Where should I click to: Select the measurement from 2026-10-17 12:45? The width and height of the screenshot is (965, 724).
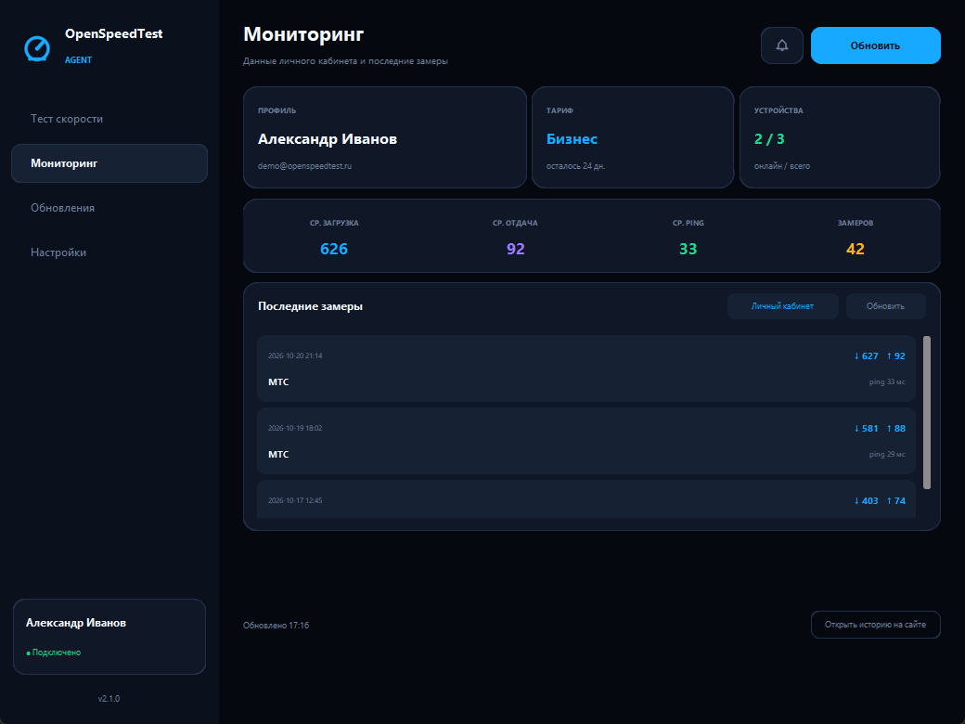pos(585,499)
